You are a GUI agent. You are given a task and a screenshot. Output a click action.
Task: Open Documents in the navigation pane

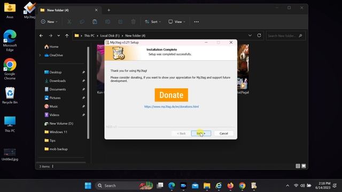(55, 89)
